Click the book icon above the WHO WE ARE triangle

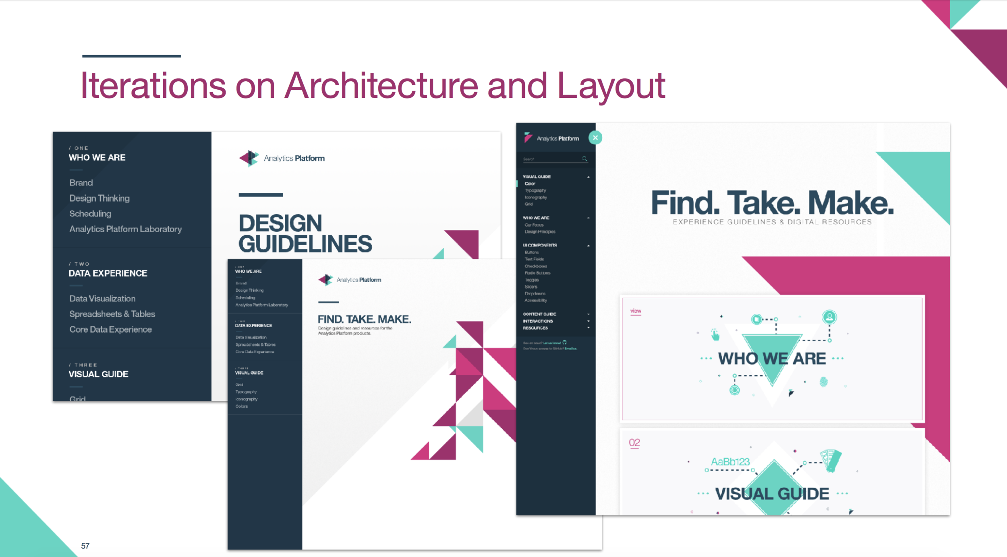tap(757, 319)
